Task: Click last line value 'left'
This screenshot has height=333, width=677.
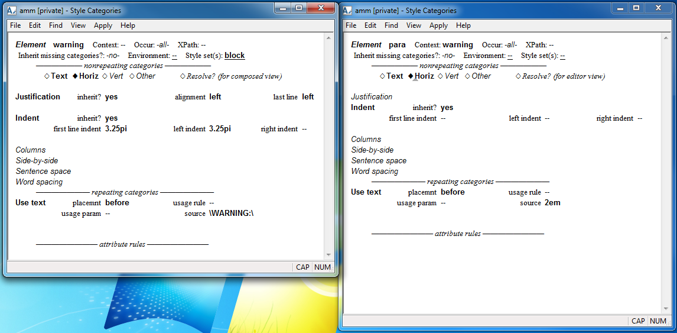Action: point(308,97)
